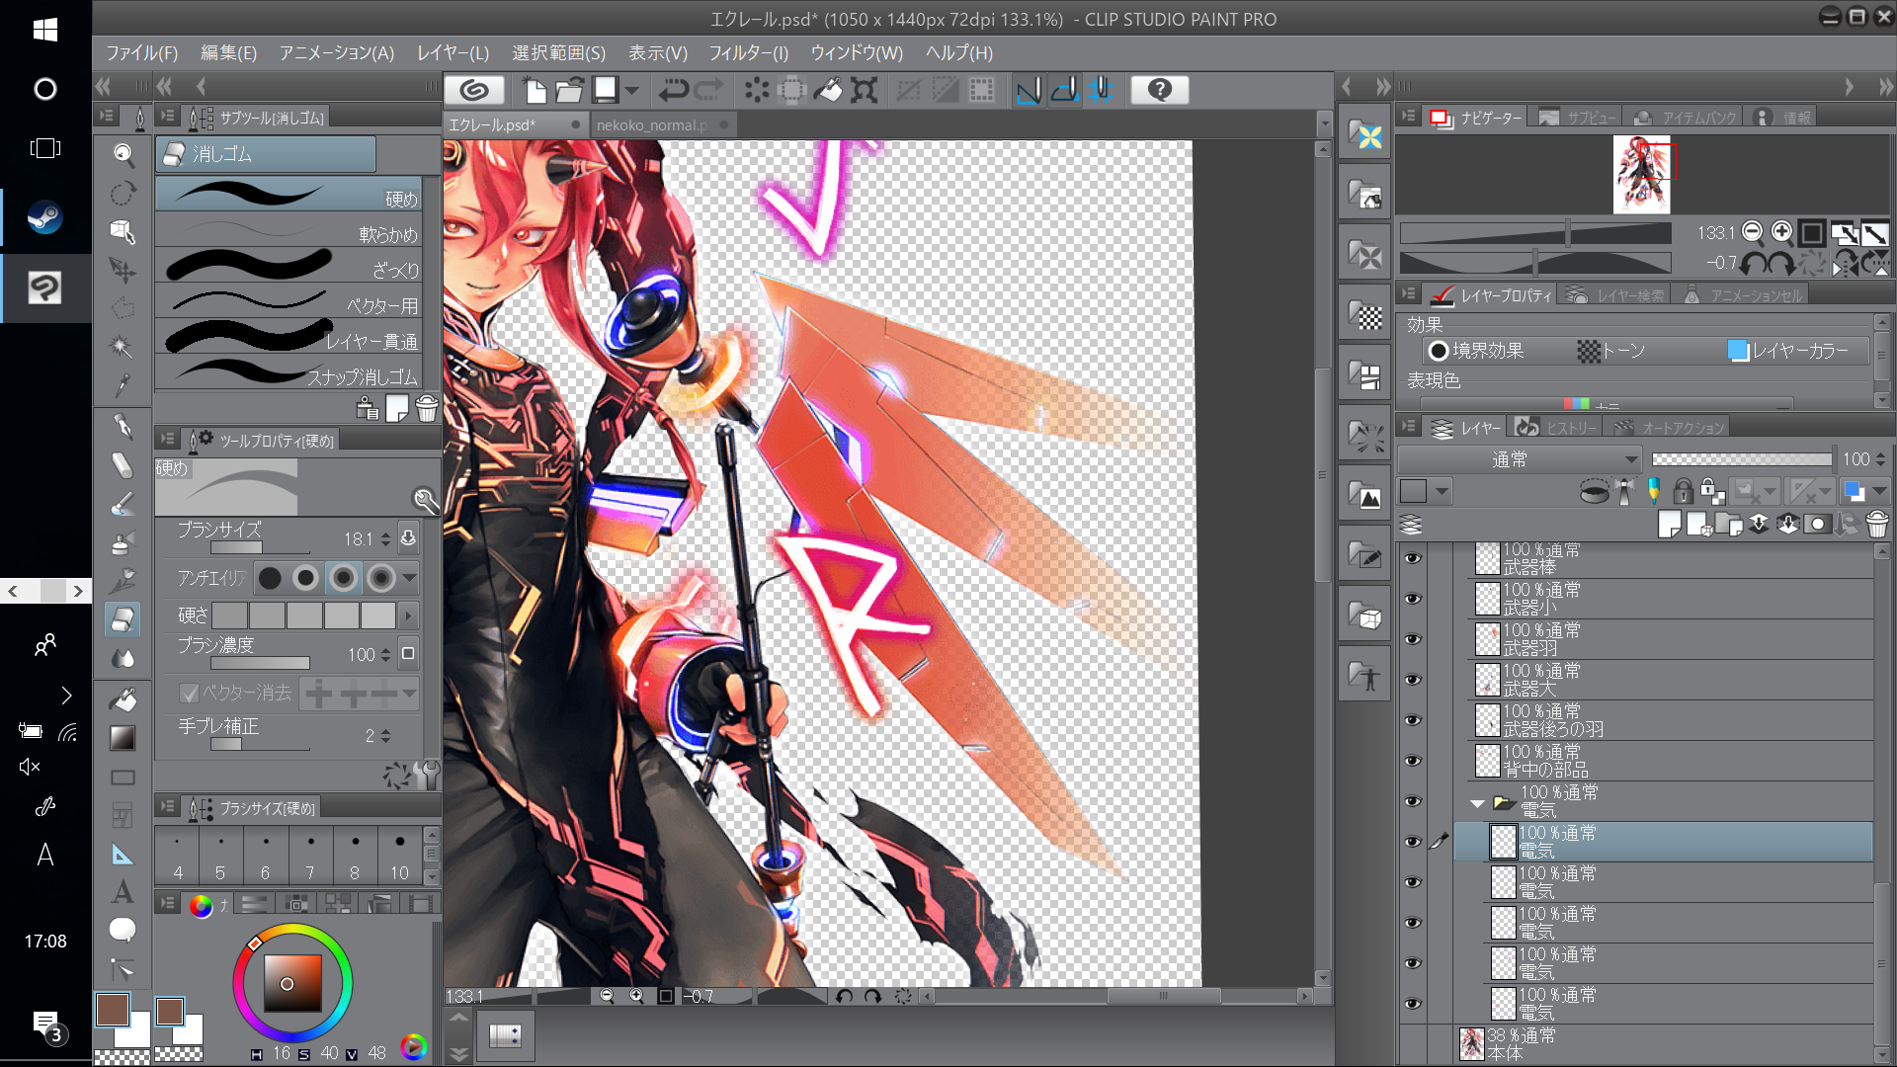Delete the layer with trash icon
Viewport: 1897px width, 1067px height.
click(x=1877, y=524)
